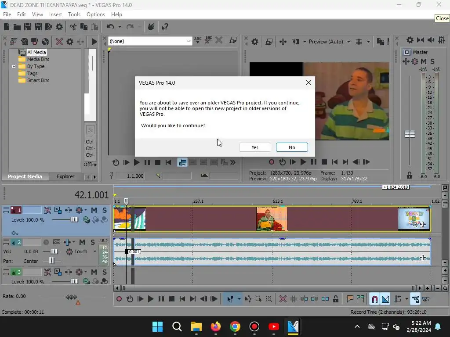Click the Stop button in video preview
This screenshot has height=337, width=450.
click(324, 162)
